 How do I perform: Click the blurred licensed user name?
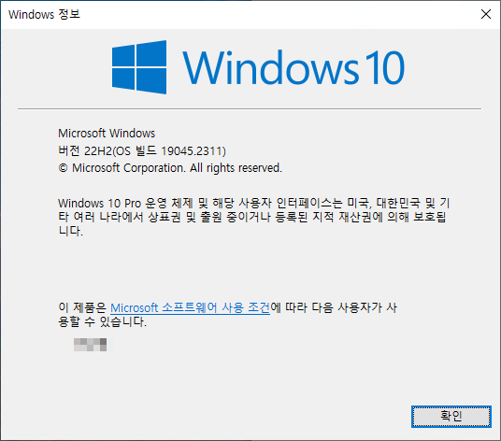click(93, 345)
